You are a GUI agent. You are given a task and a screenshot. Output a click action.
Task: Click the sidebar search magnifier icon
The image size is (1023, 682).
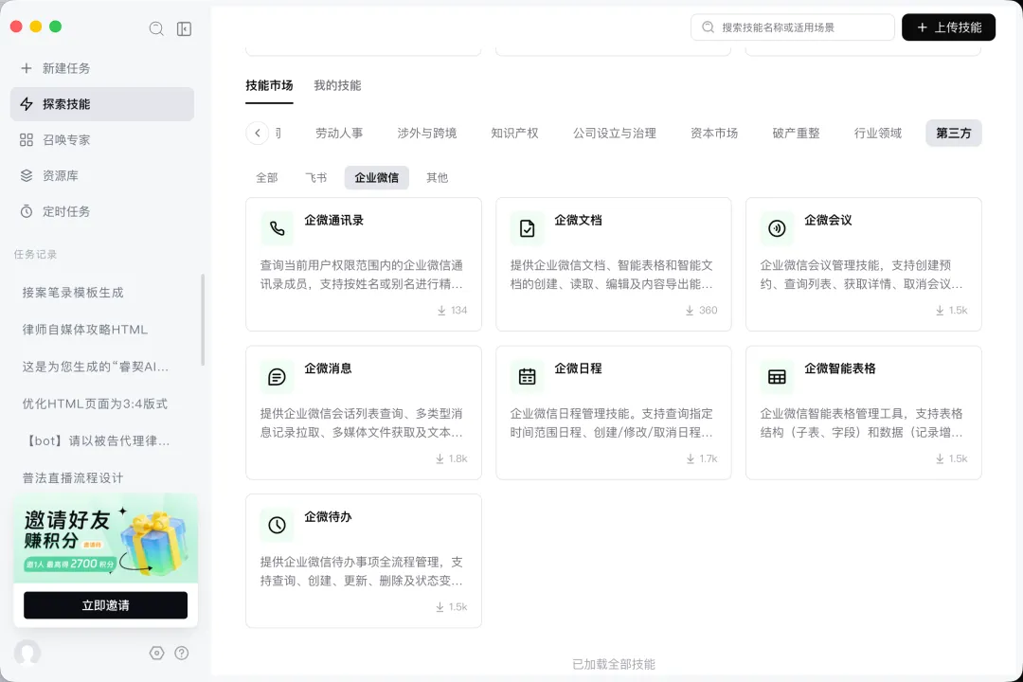pos(156,28)
